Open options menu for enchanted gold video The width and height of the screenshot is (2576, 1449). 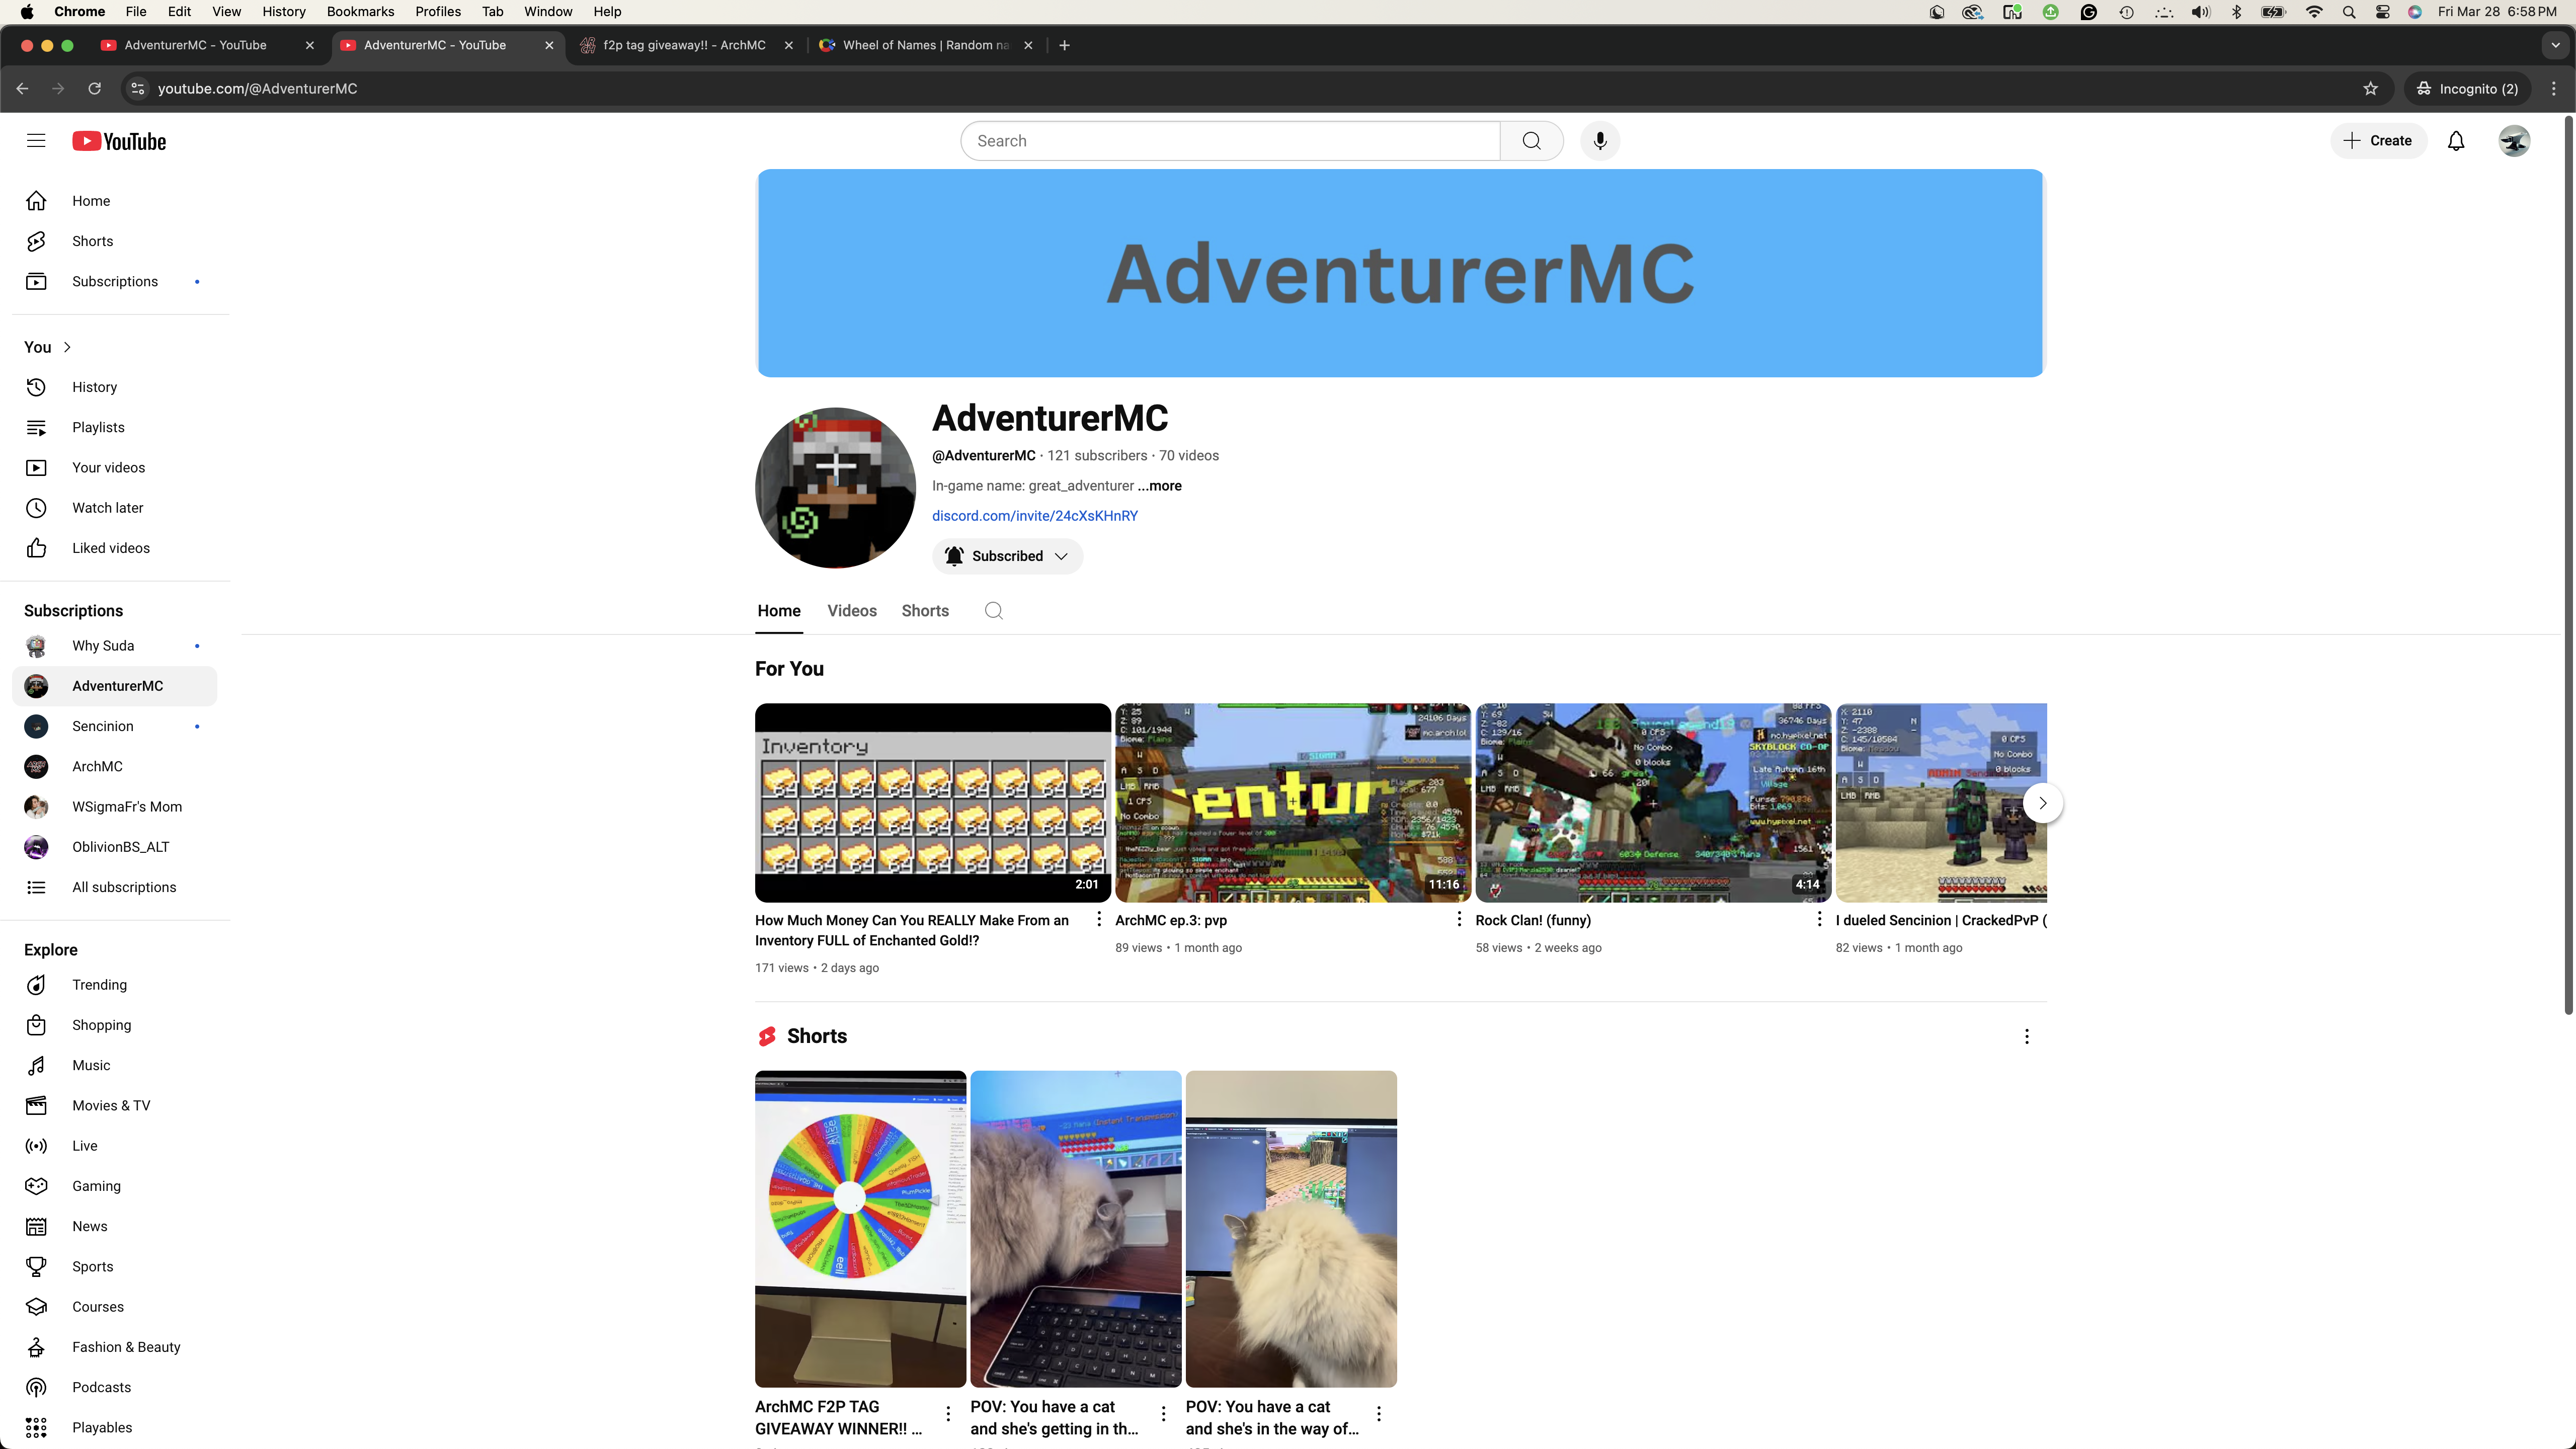1098,919
